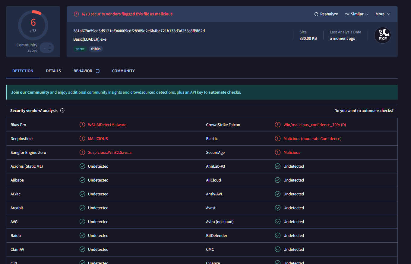The width and height of the screenshot is (411, 264).
Task: Click the green checkmark for Acronis (Static ML)
Action: tap(82, 166)
